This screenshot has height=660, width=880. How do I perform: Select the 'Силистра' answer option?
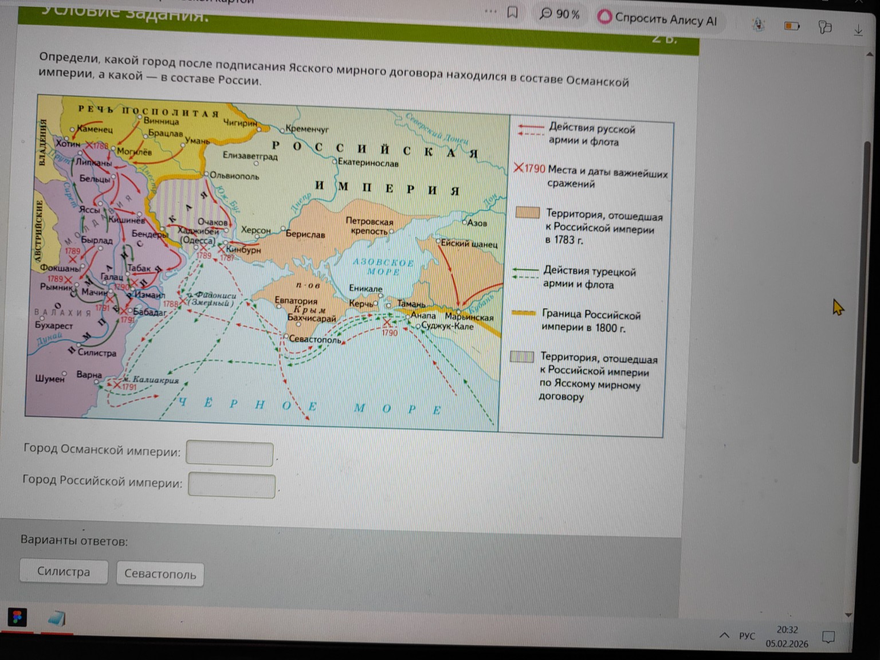coord(64,572)
